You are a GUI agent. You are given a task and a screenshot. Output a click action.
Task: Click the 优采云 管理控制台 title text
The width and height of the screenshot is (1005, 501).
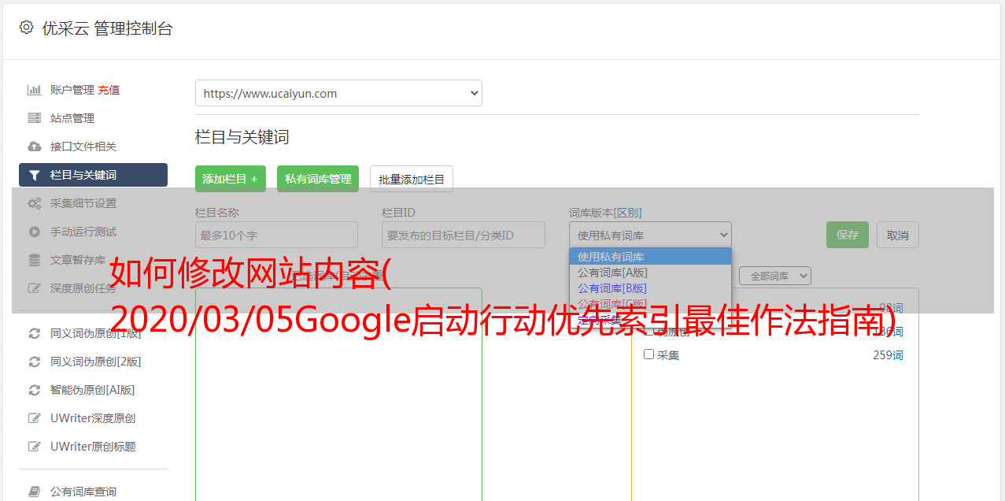click(107, 28)
